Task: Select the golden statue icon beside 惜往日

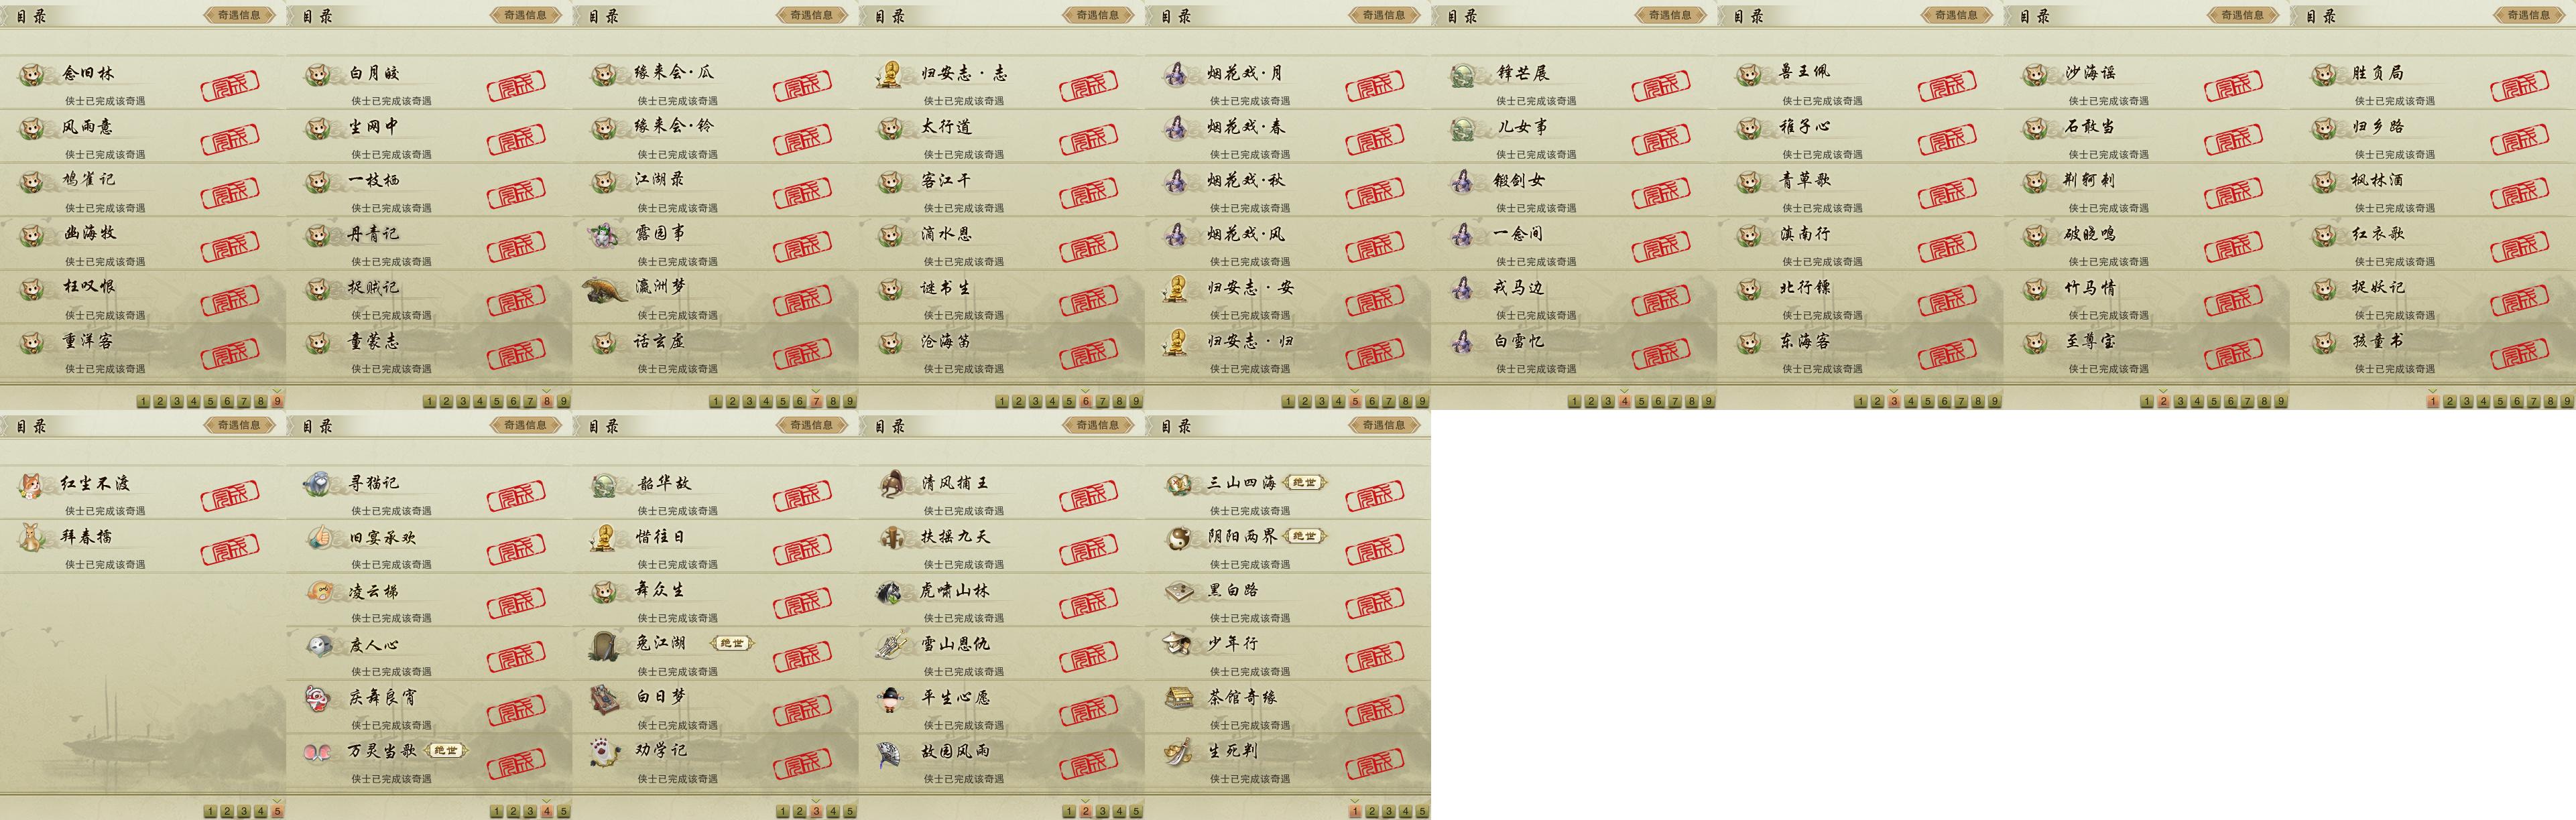Action: click(x=604, y=538)
